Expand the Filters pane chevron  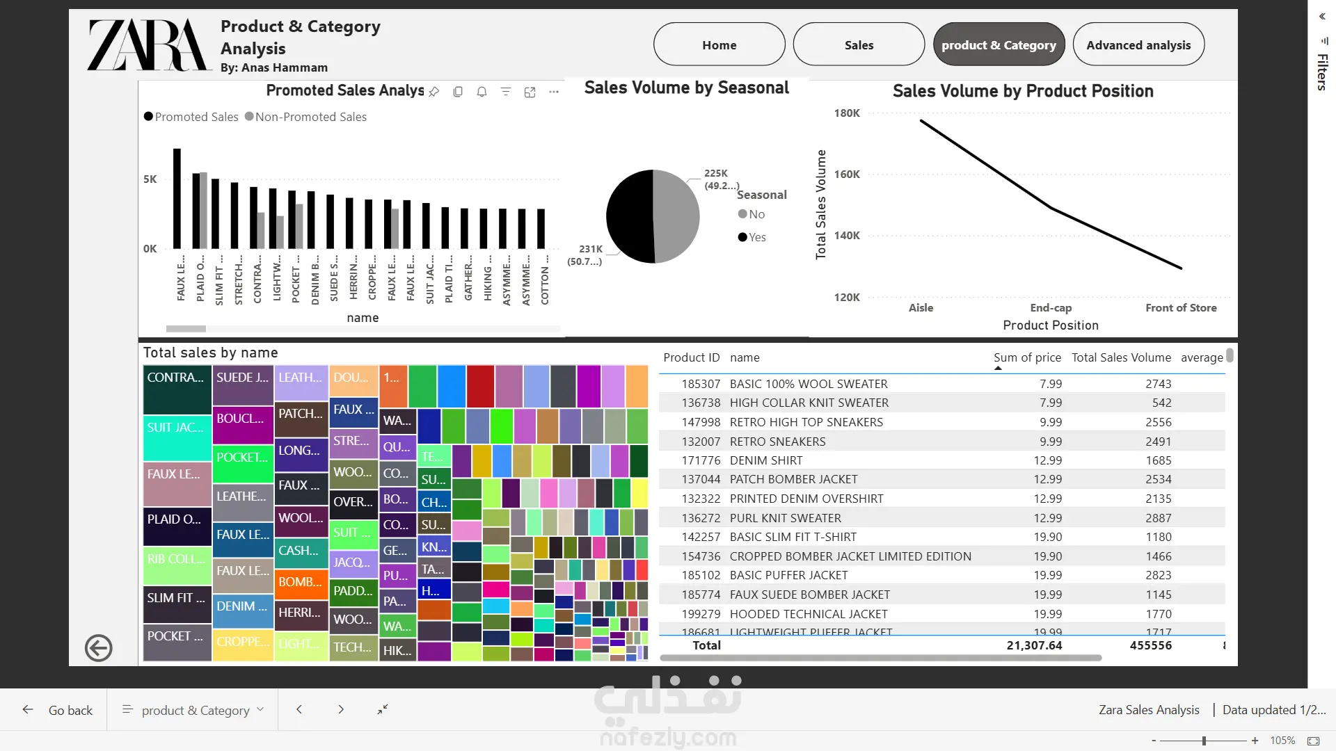pyautogui.click(x=1322, y=17)
